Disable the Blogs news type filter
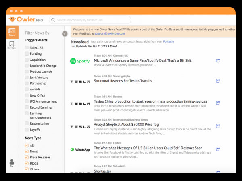This screenshot has width=242, height=181. (27, 163)
